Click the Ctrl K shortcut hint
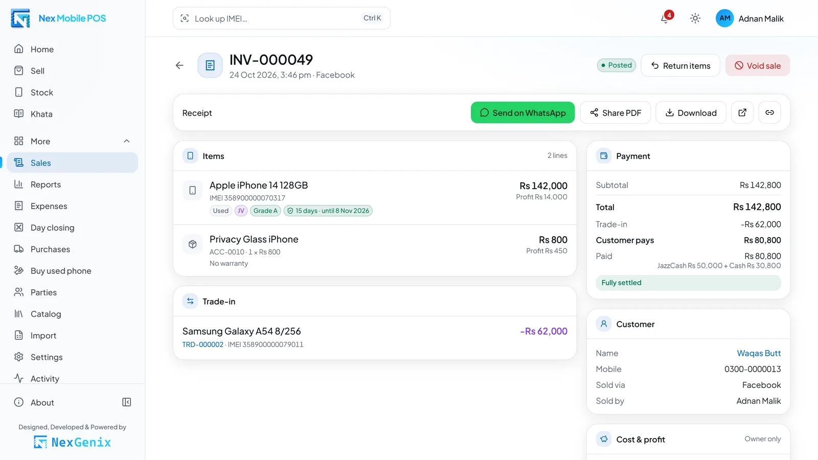Image resolution: width=818 pixels, height=460 pixels. pos(372,18)
